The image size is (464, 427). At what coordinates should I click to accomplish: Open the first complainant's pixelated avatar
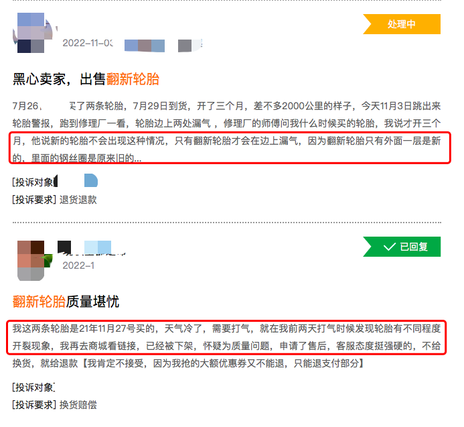tap(33, 33)
